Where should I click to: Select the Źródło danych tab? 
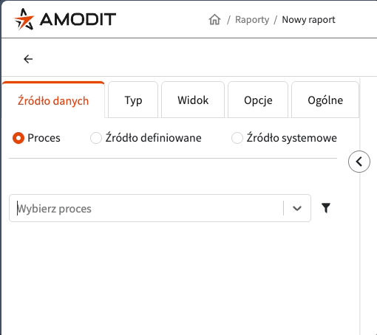click(x=53, y=100)
